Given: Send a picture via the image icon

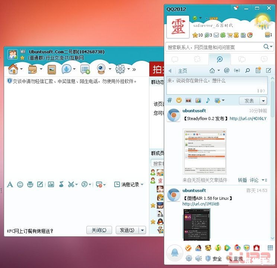Looking at the screenshot, I should (51, 185).
